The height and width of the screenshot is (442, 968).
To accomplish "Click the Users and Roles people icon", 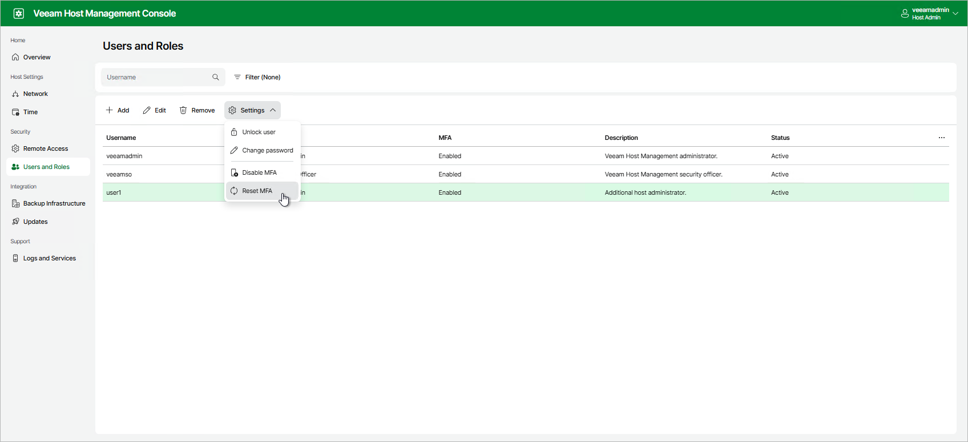I will coord(15,167).
